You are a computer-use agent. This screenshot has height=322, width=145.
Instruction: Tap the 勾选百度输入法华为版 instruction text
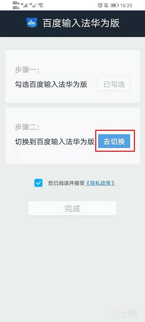51,84
